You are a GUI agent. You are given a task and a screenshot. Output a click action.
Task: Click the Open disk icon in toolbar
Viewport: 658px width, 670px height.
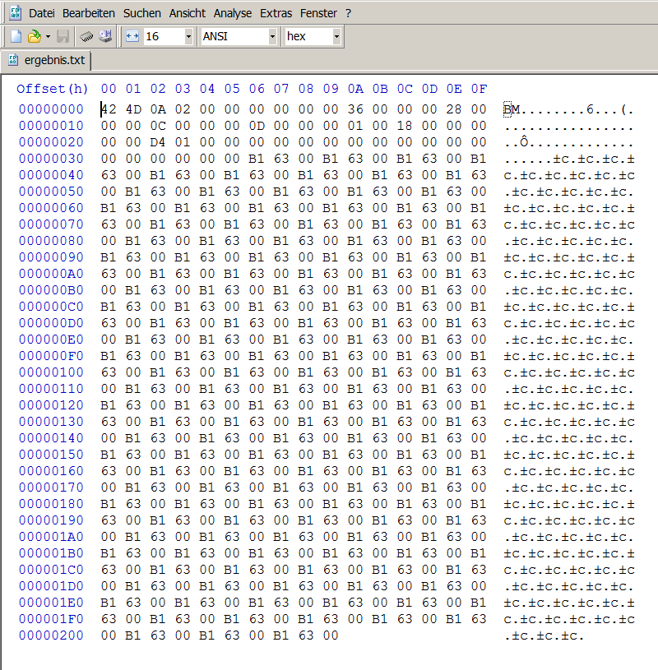click(x=106, y=37)
